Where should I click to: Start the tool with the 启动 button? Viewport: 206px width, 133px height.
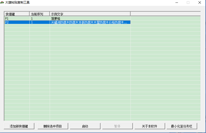[x=85, y=126]
